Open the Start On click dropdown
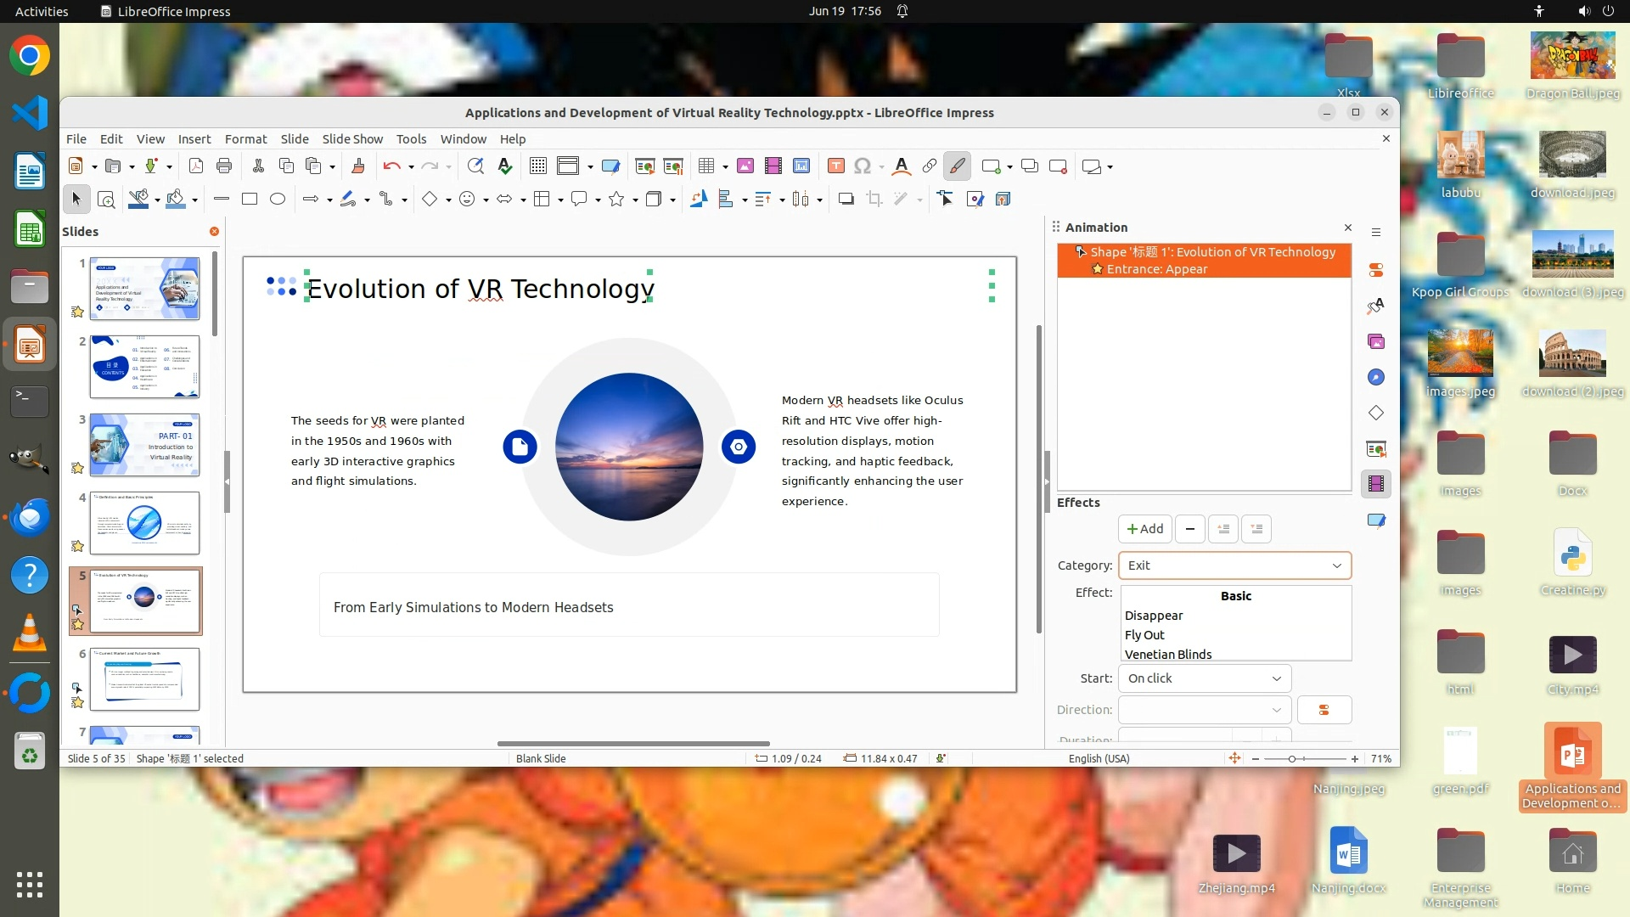Viewport: 1630px width, 917px height. point(1204,678)
